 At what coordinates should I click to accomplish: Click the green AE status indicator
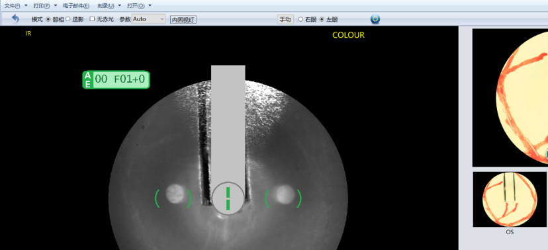[116, 79]
